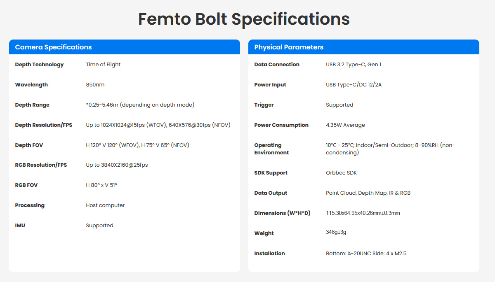Click the Depth Resolution/FPS label
The height and width of the screenshot is (282, 495).
click(x=43, y=125)
